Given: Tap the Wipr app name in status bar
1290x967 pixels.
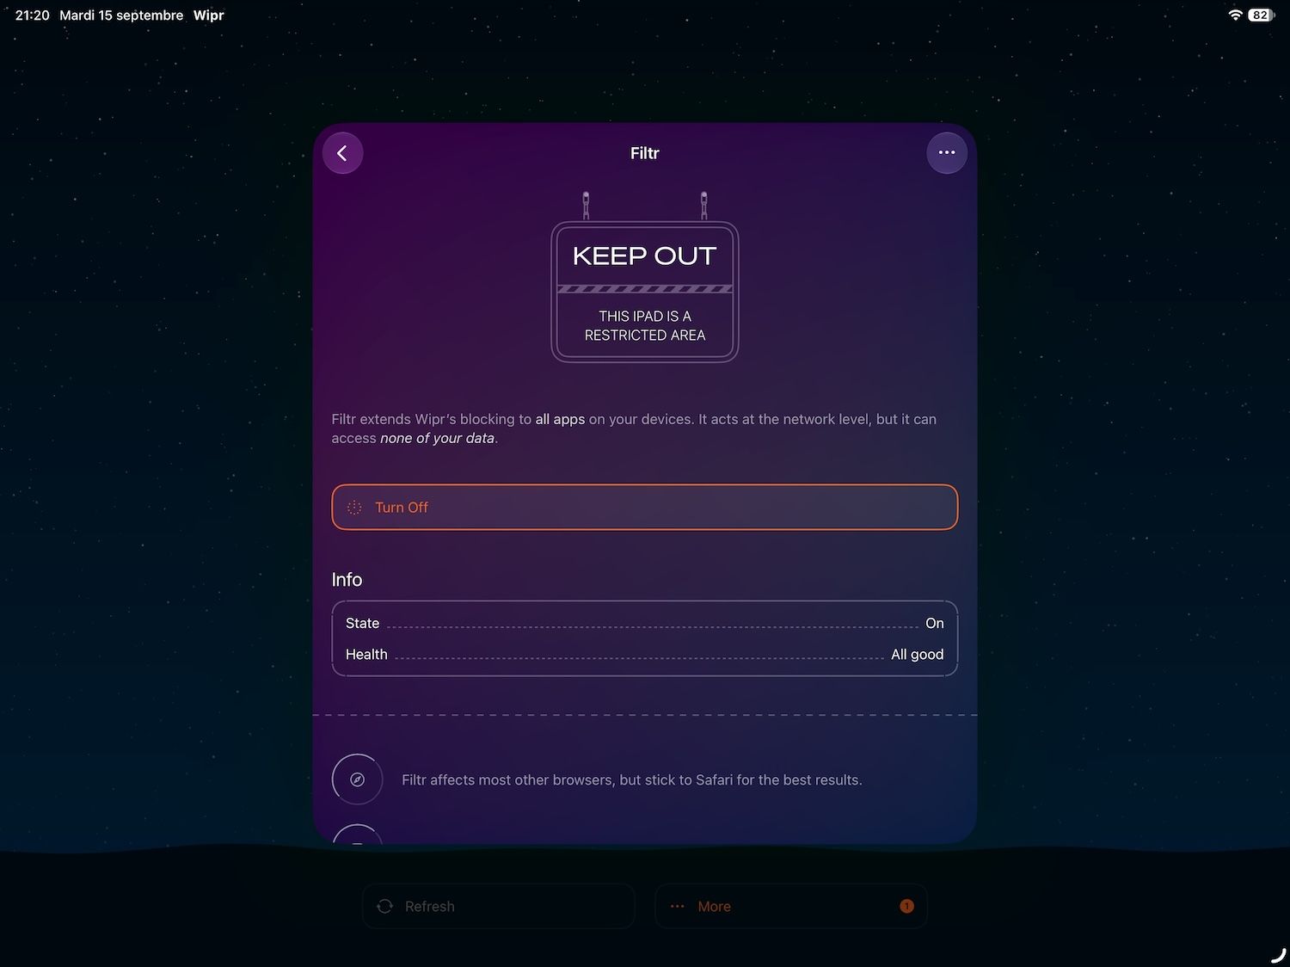Looking at the screenshot, I should tap(209, 15).
